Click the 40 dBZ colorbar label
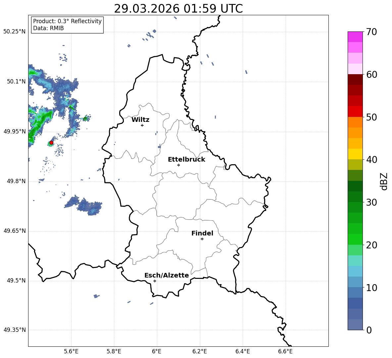Viewport: 392px width, 358px height. 371,160
